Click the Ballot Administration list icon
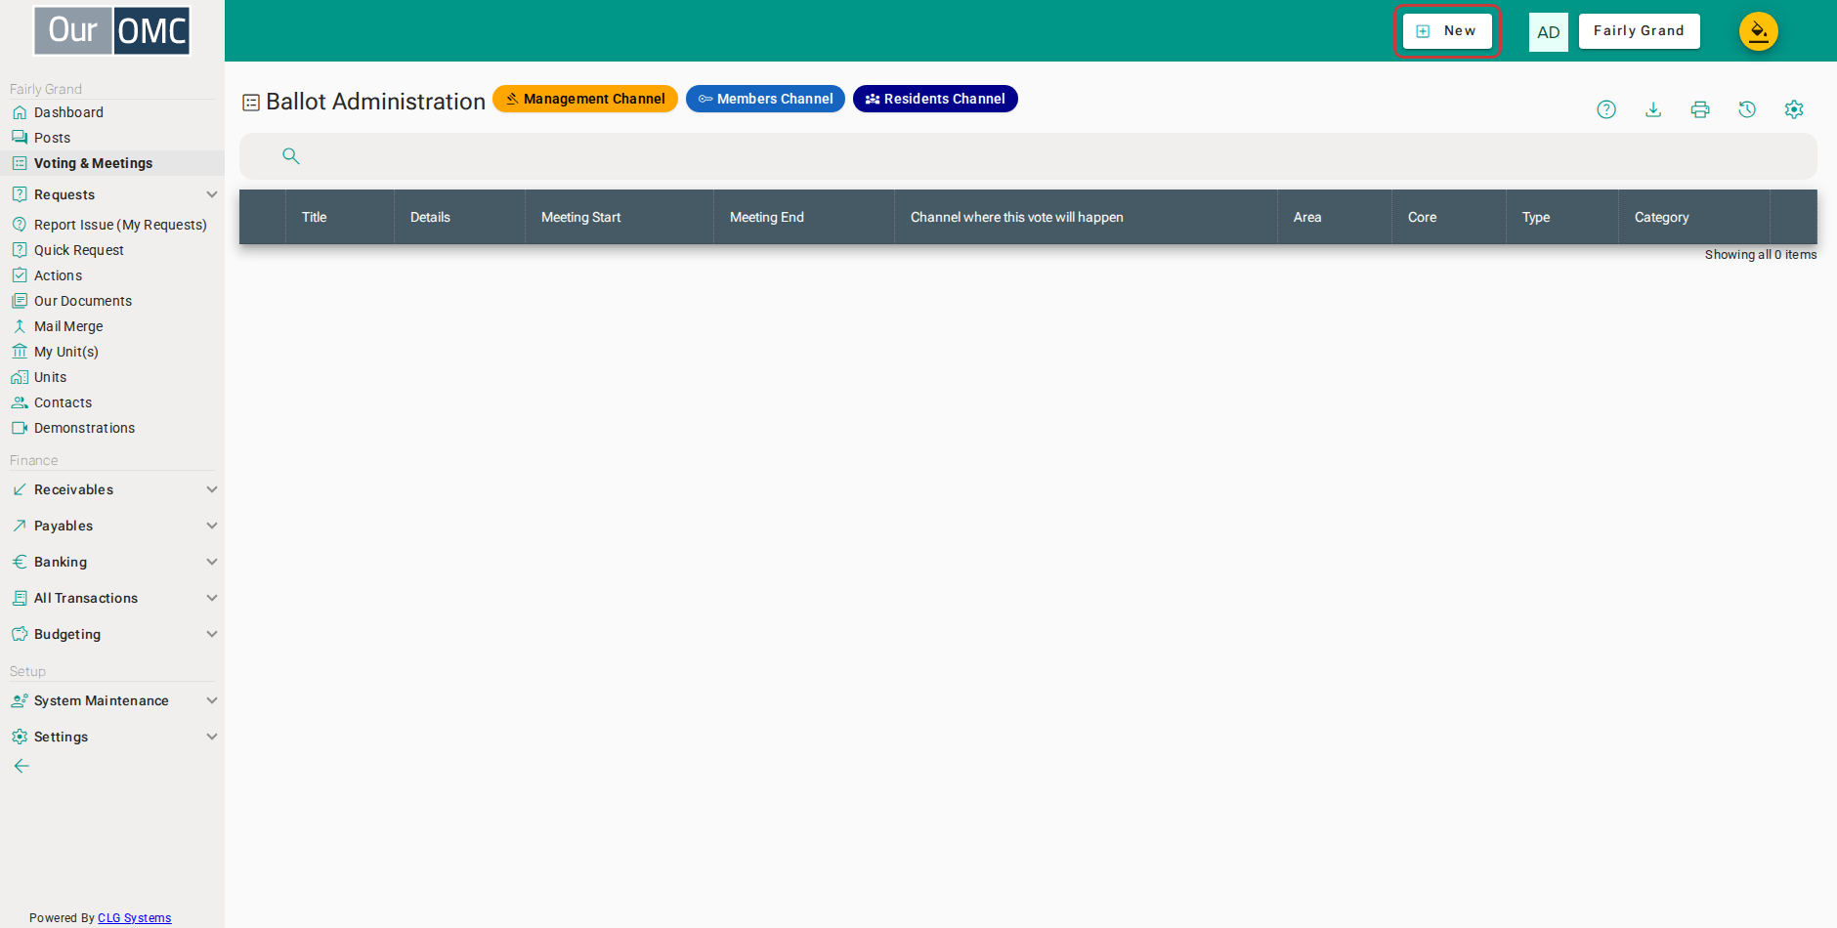 (x=251, y=103)
